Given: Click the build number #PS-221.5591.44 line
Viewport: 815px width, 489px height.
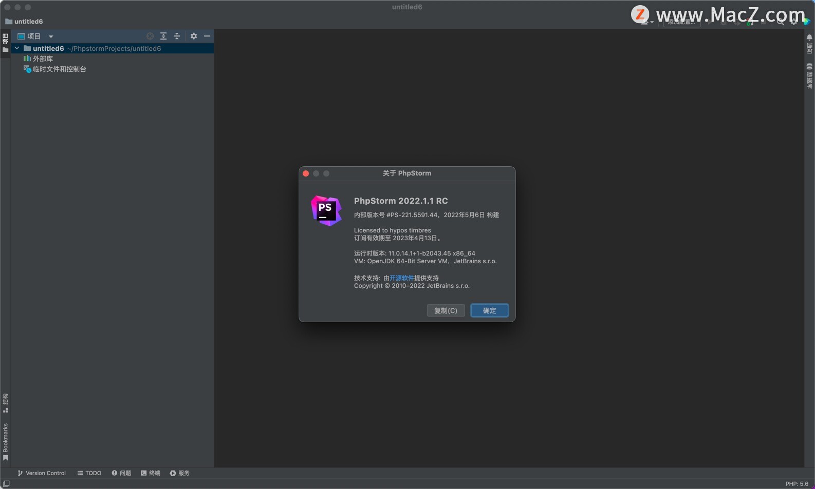Looking at the screenshot, I should click(427, 215).
